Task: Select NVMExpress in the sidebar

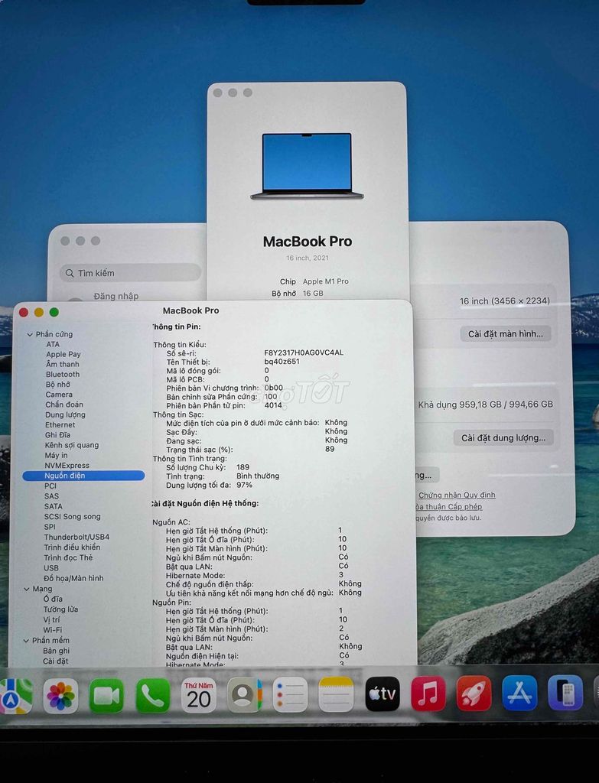Action: (67, 466)
